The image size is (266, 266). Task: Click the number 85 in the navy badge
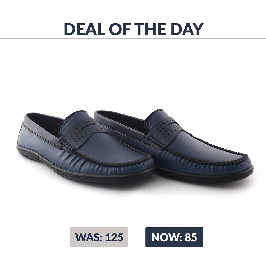point(191,237)
